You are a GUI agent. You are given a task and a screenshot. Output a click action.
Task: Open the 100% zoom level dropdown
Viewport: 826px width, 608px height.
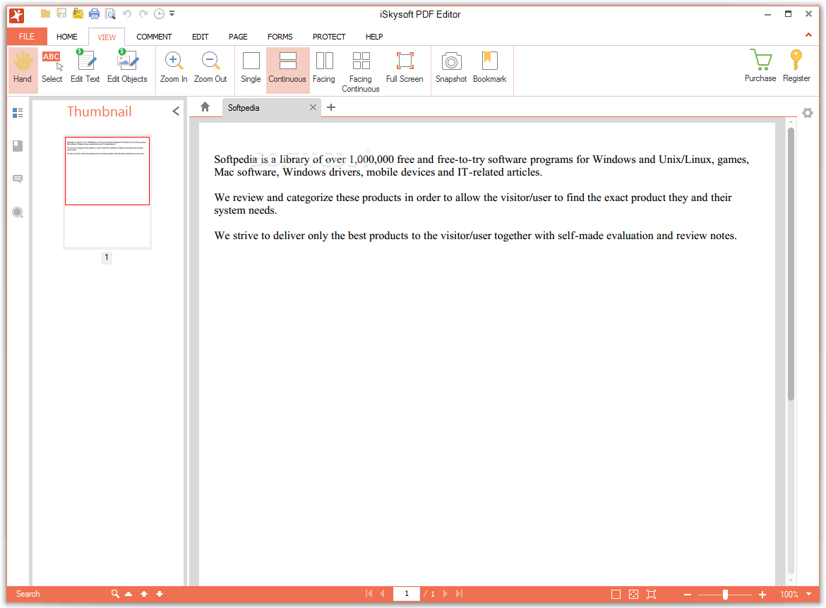808,595
